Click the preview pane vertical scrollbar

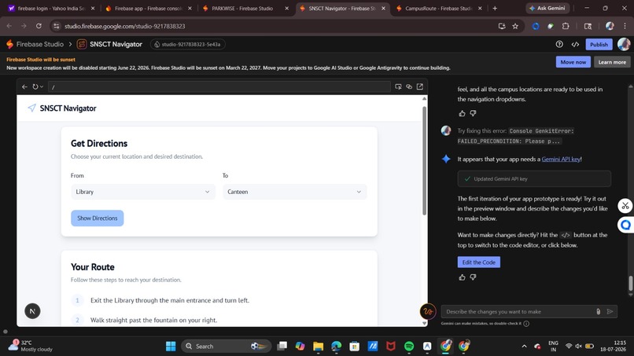[x=424, y=161]
